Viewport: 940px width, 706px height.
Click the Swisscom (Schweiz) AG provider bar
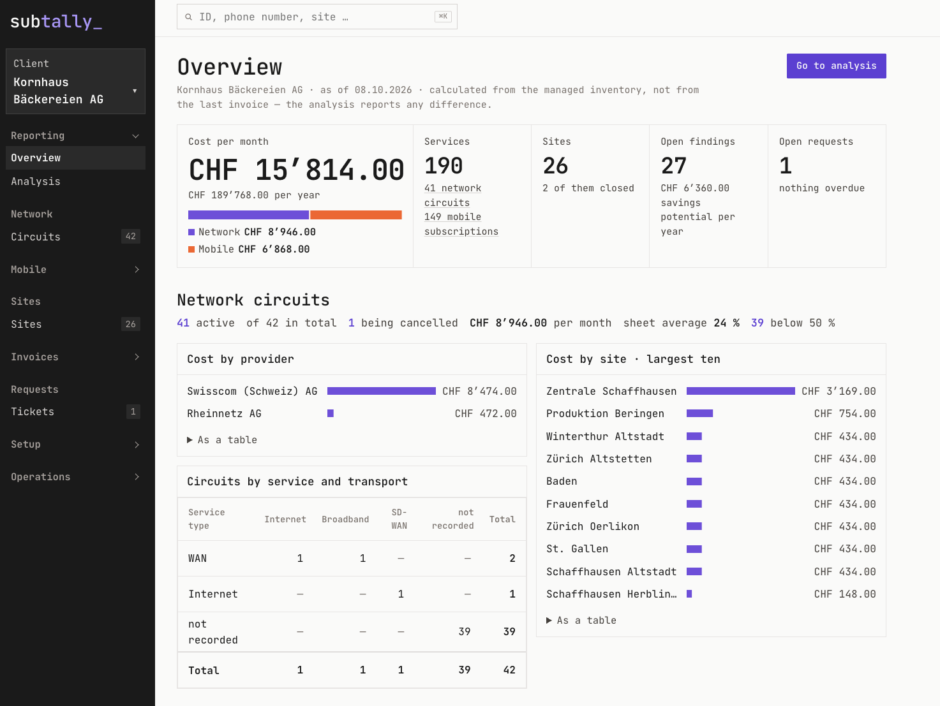pyautogui.click(x=382, y=391)
